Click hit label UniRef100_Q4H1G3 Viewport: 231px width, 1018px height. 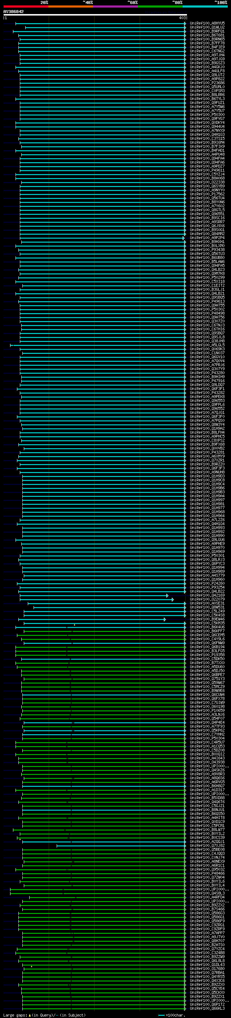[x=207, y=134]
